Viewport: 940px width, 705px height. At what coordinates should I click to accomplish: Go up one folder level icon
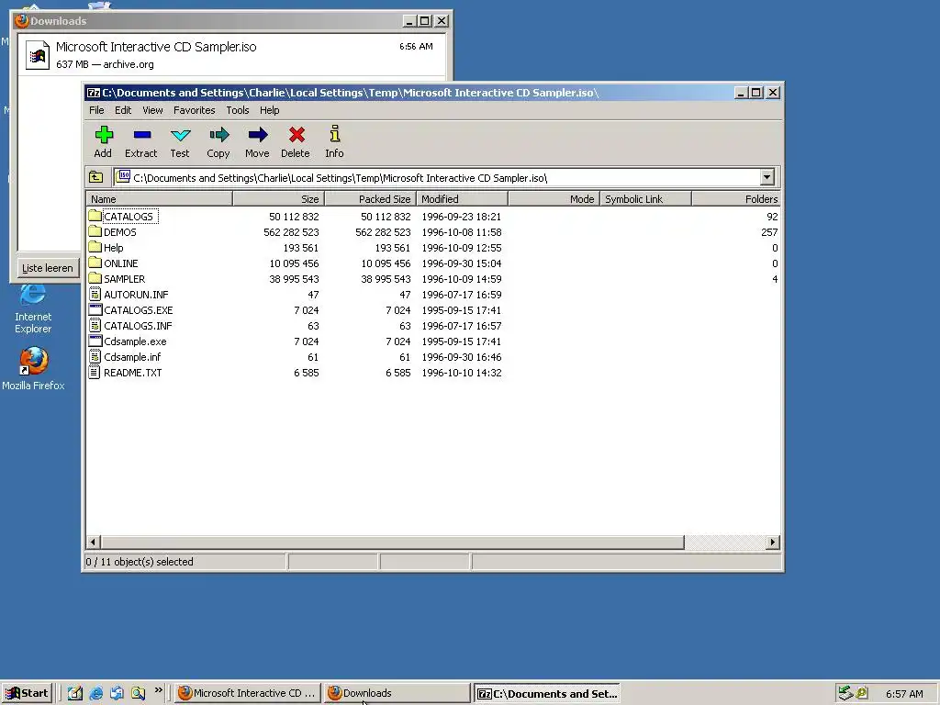(x=95, y=177)
